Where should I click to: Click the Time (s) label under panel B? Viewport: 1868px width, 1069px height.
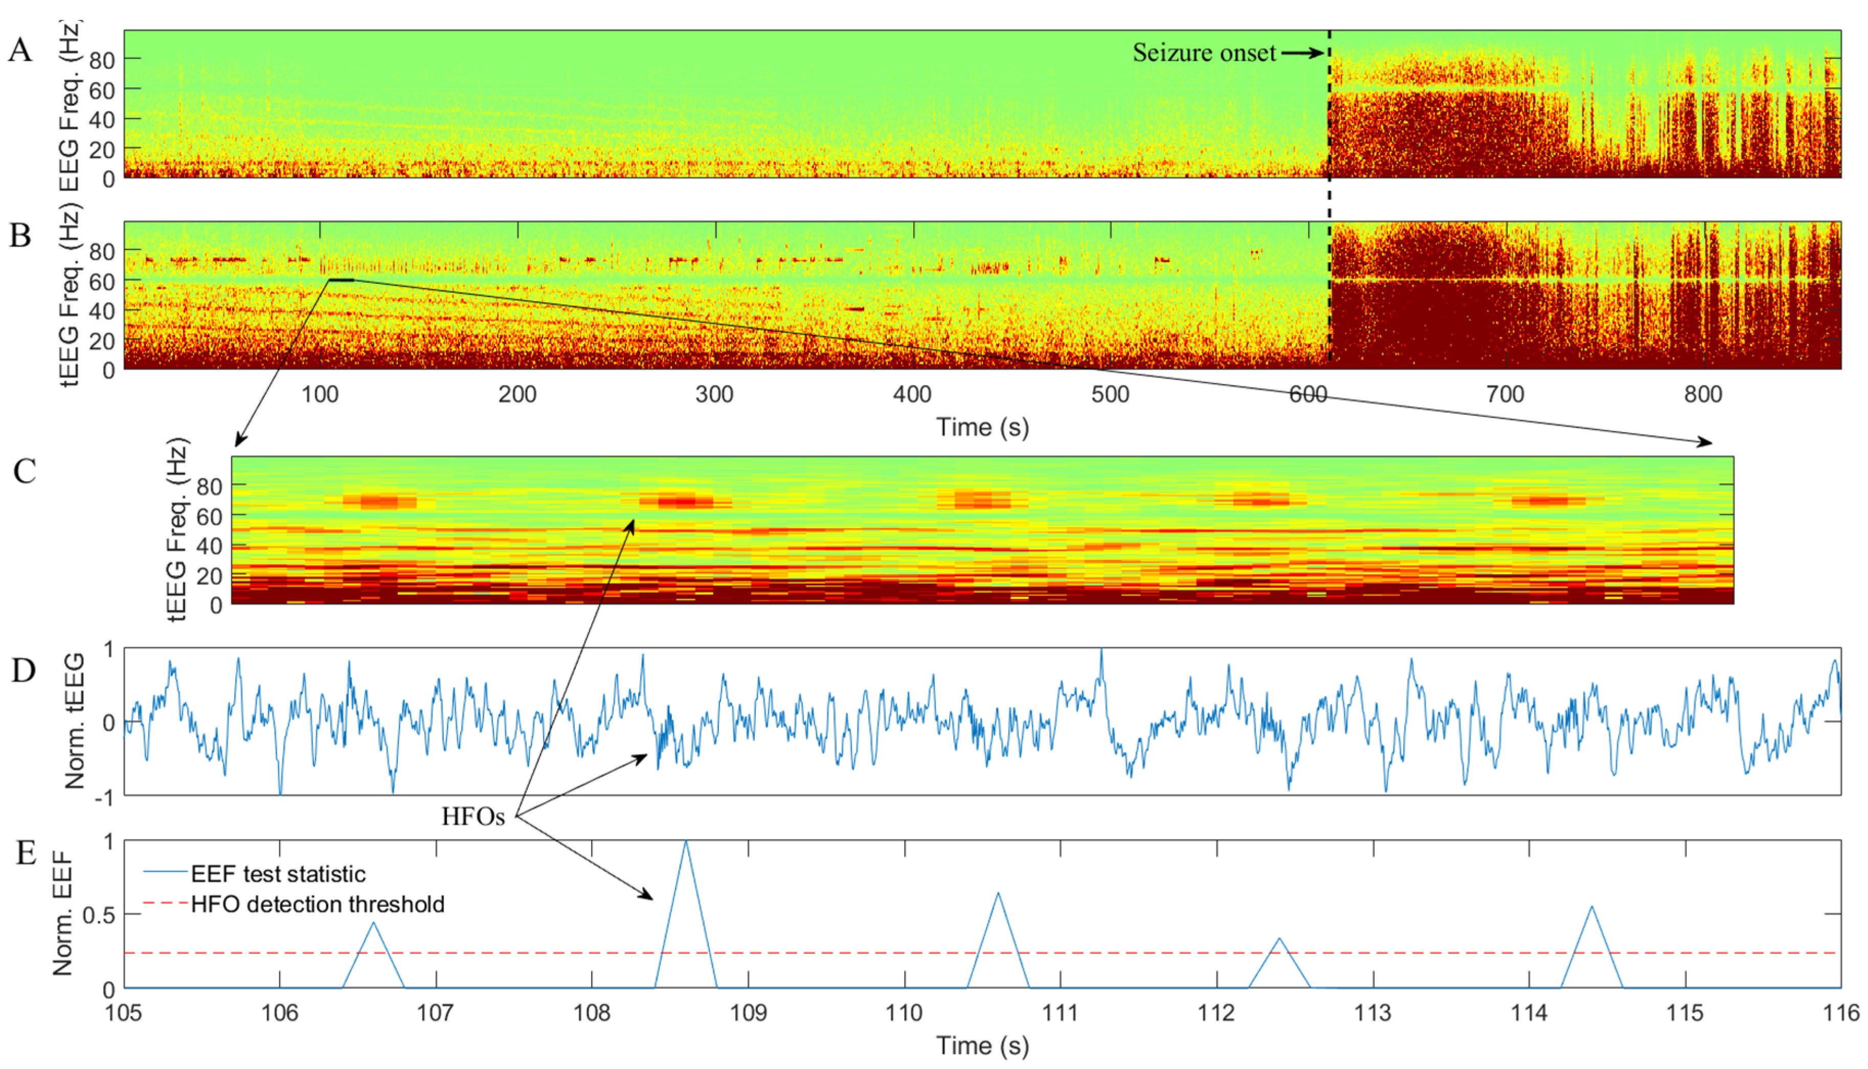pyautogui.click(x=982, y=426)
